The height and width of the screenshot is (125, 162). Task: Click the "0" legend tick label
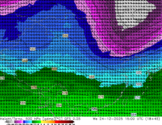41,124
